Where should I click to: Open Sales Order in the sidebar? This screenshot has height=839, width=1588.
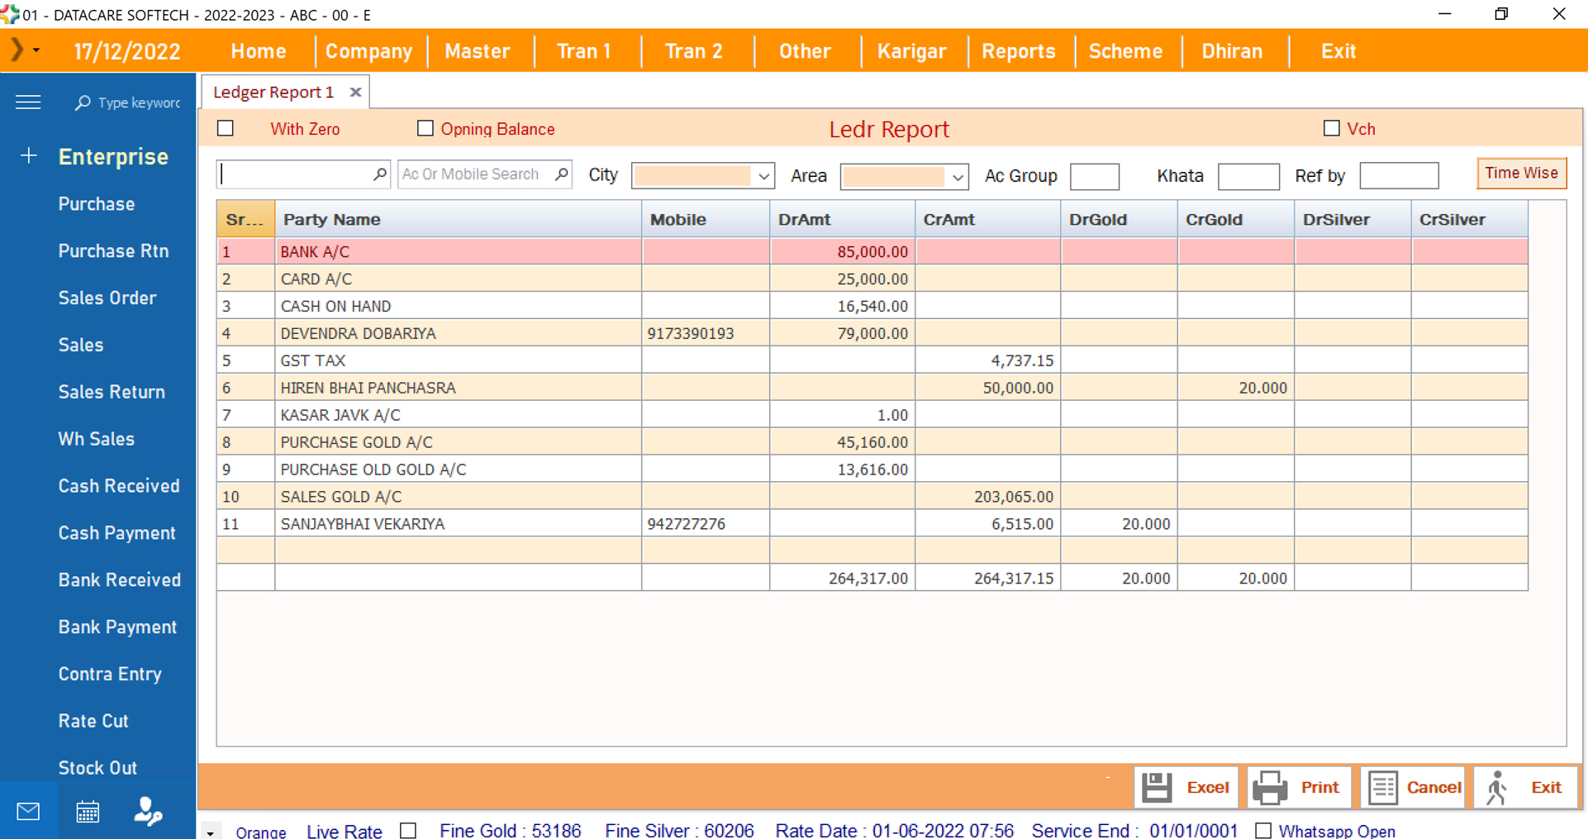[x=107, y=298]
